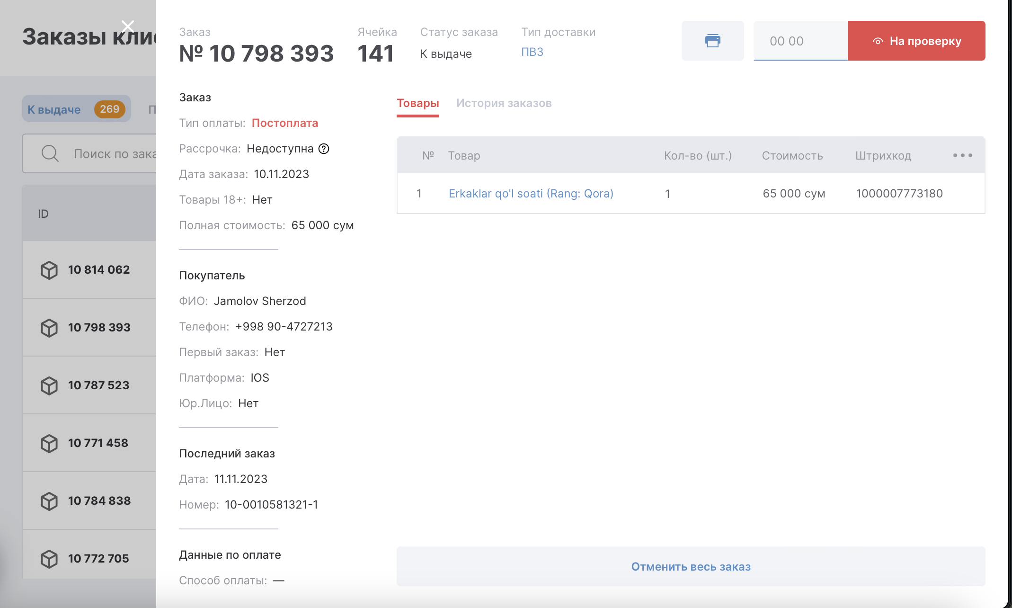Click the printer icon button
1012x608 pixels.
pos(712,41)
